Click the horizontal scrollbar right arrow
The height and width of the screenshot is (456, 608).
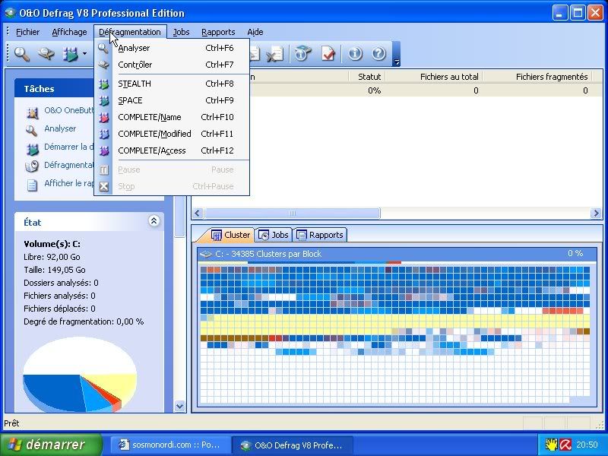(596, 214)
